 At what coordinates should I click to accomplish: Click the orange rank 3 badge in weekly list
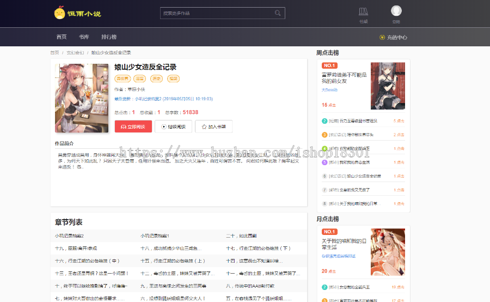(324, 135)
